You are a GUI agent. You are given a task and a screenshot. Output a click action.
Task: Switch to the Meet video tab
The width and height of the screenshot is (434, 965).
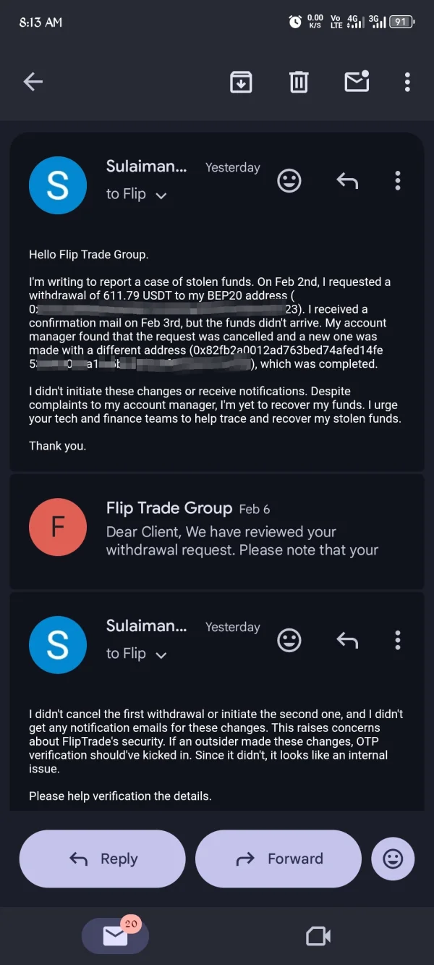click(x=318, y=936)
